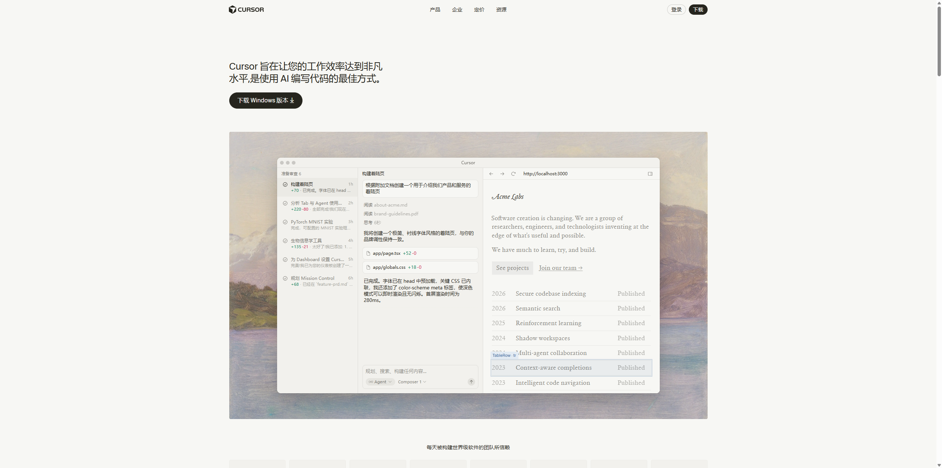Image resolution: width=942 pixels, height=468 pixels.
Task: Click the 下载 button in the header
Action: click(698, 10)
